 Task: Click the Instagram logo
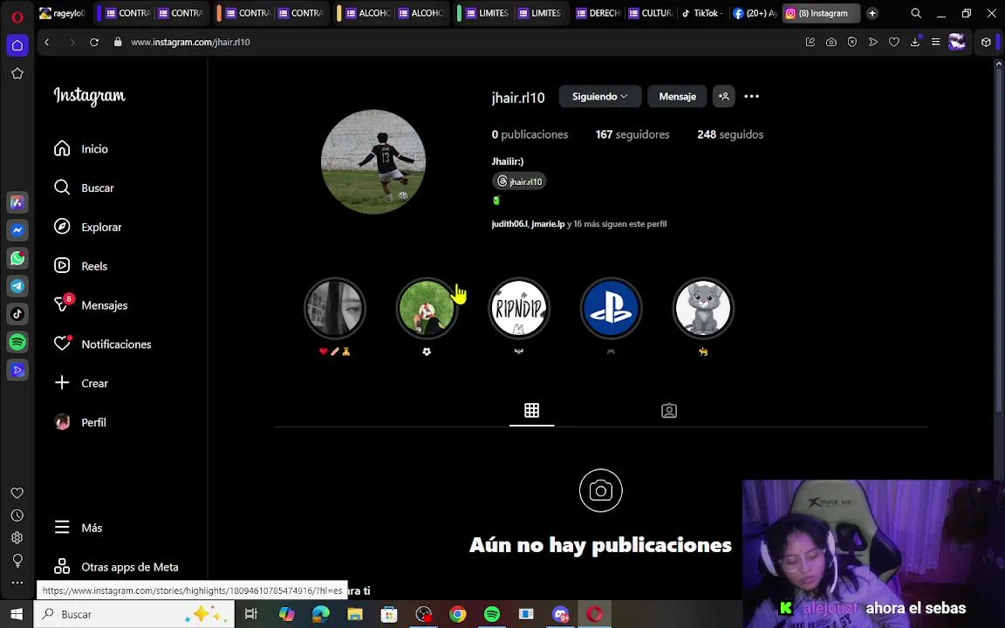[x=89, y=96]
